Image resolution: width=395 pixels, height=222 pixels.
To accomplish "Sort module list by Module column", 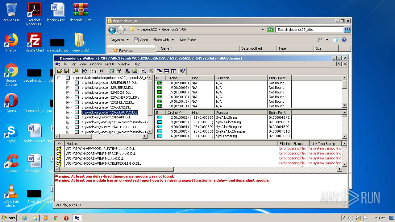I will 171,144.
